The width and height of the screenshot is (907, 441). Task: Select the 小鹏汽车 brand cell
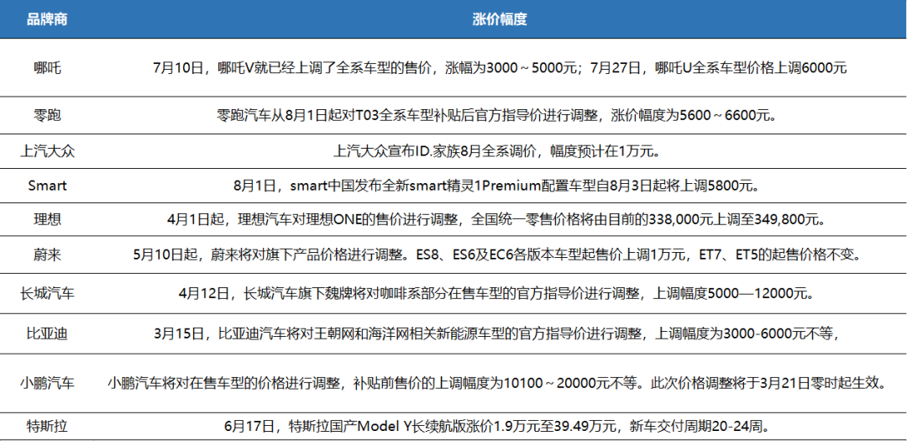(47, 382)
